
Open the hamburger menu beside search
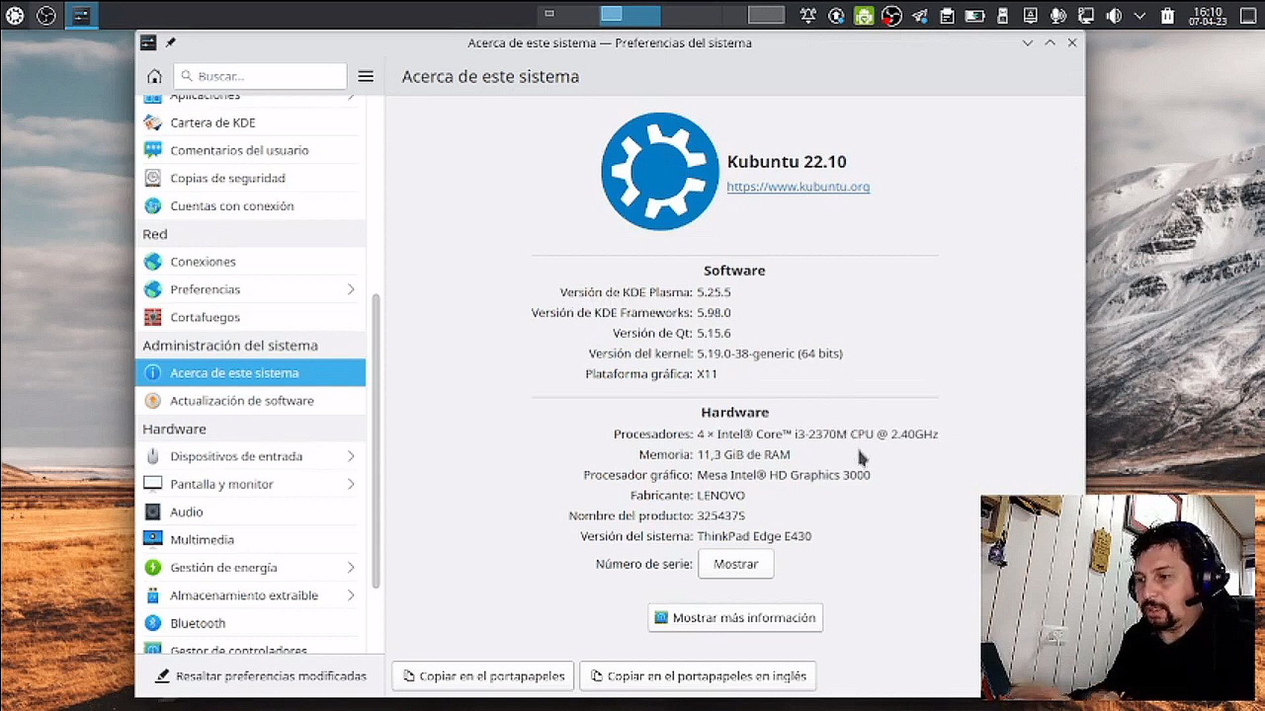(x=366, y=76)
